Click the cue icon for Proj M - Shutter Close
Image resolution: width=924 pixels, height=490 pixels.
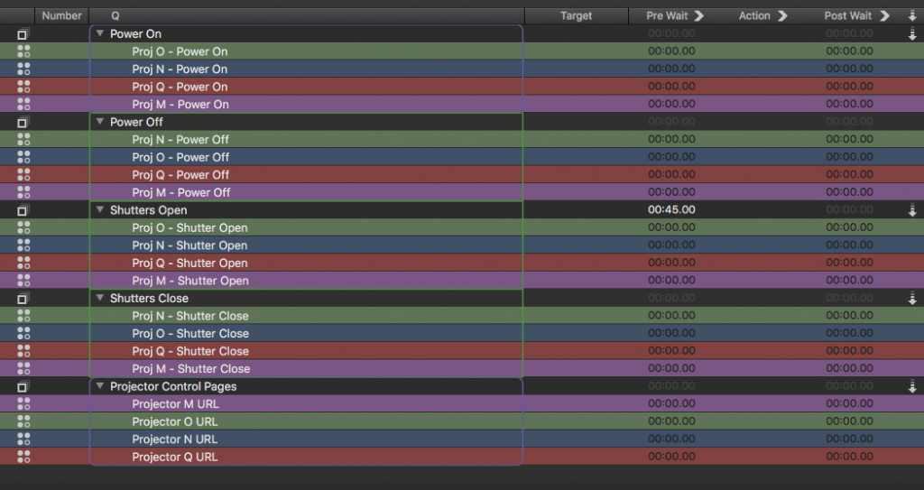tap(23, 368)
